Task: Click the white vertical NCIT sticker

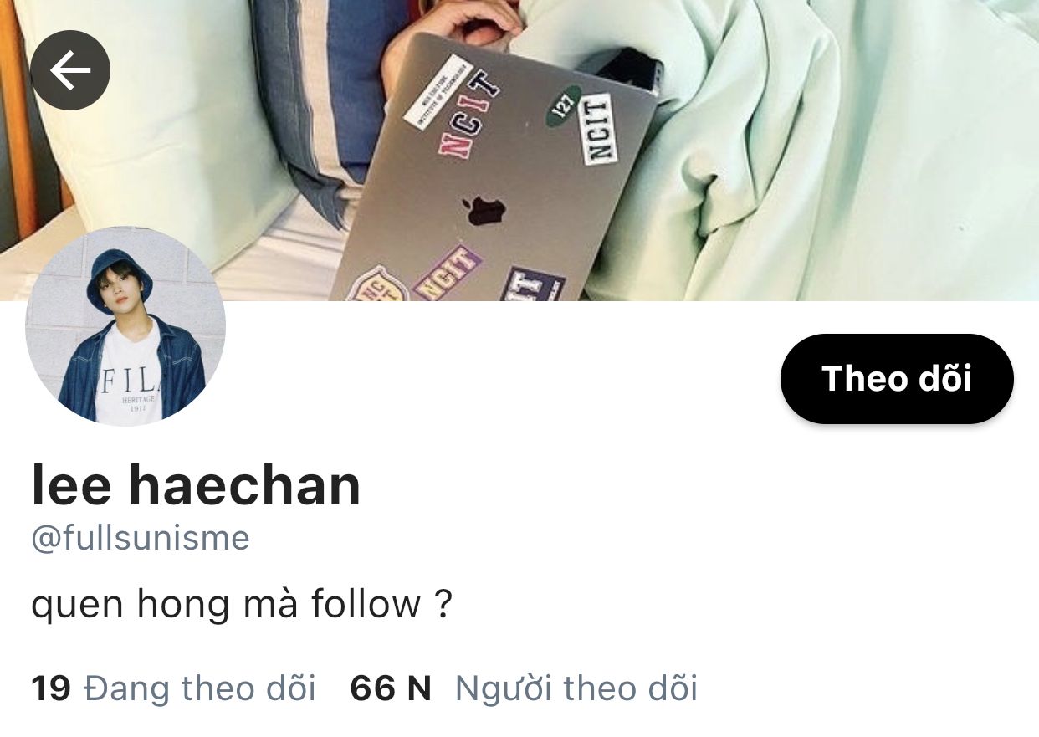Action: (599, 127)
